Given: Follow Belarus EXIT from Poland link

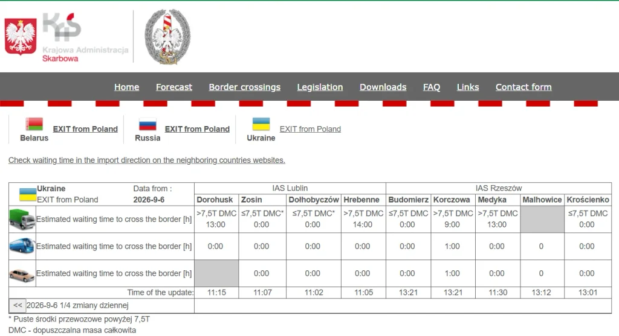Looking at the screenshot, I should point(85,129).
